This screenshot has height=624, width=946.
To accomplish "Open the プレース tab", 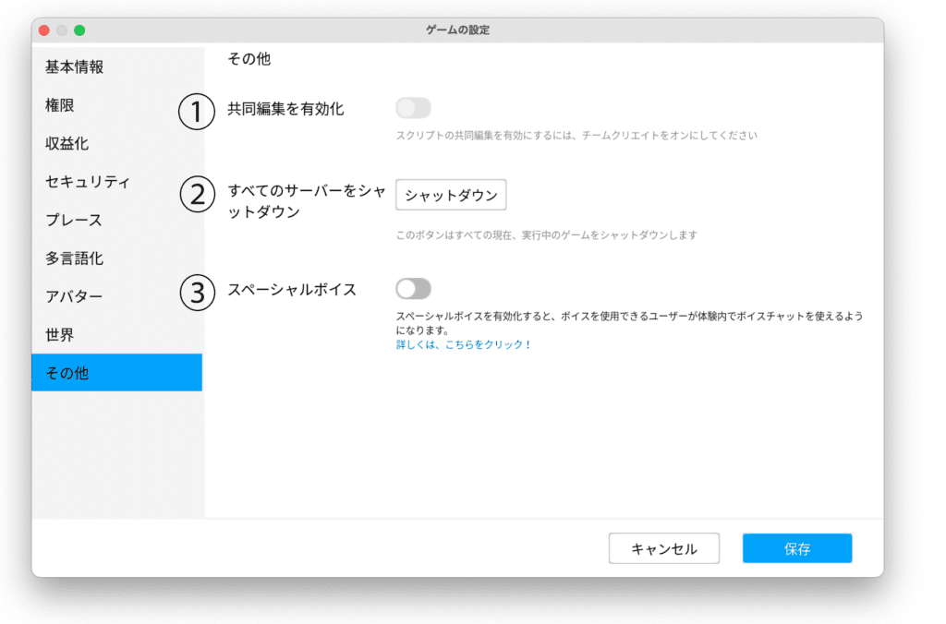I will [74, 221].
